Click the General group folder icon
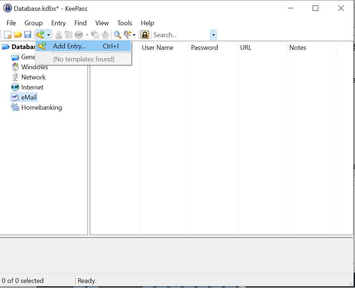 [15, 57]
